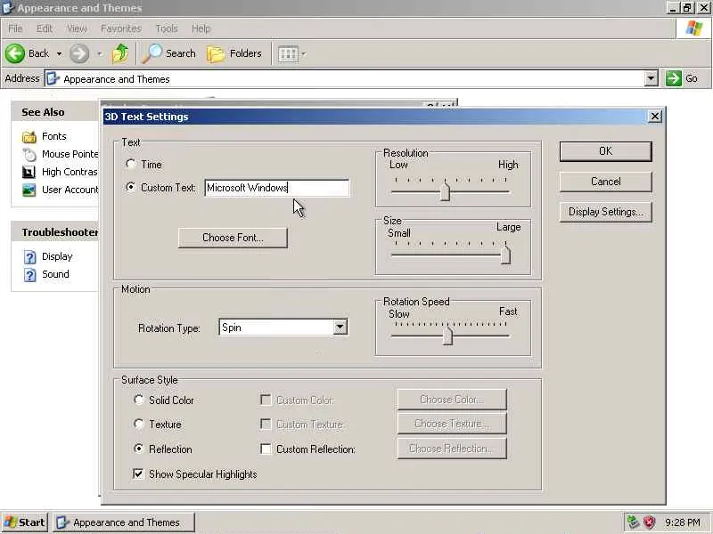The width and height of the screenshot is (713, 534).
Task: Click the Mouse Pointers icon
Action: (29, 154)
